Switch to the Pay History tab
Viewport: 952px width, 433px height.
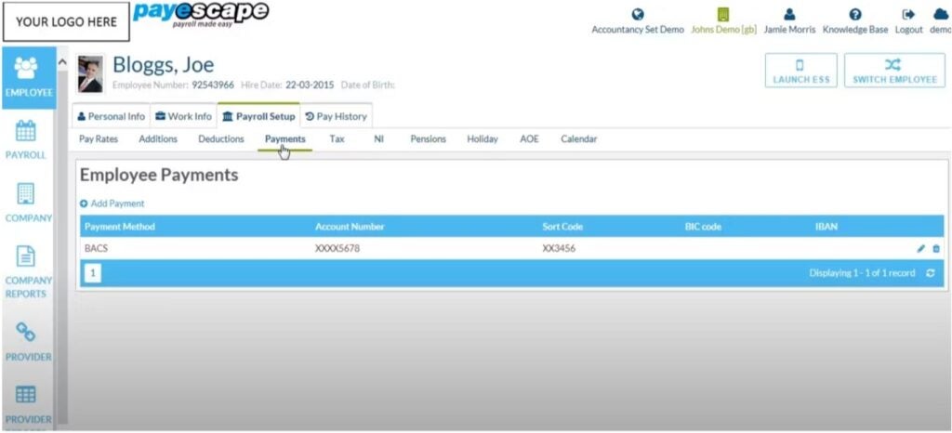[x=336, y=116]
